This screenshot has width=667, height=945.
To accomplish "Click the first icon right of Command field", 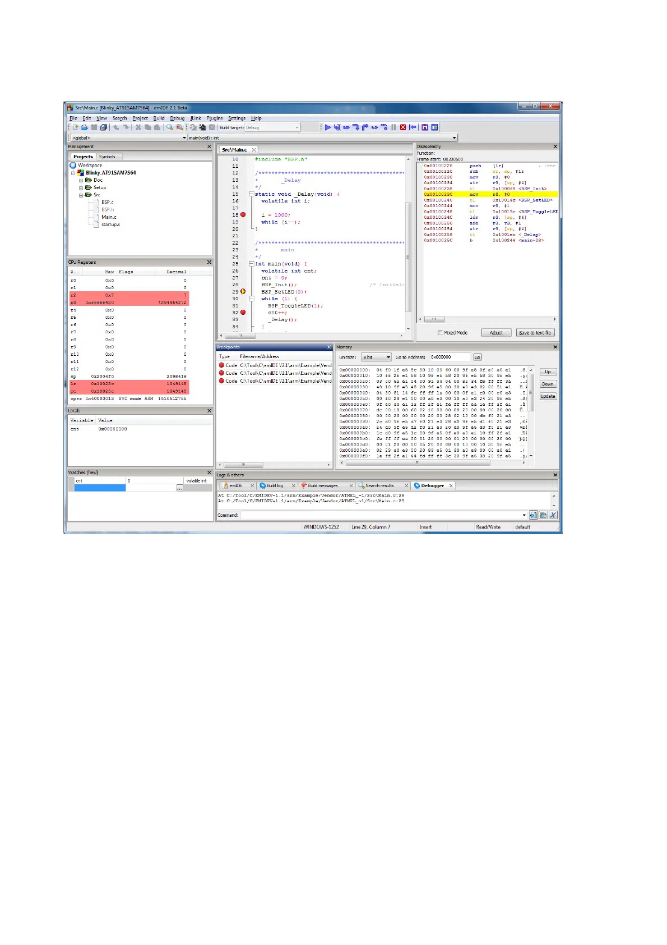I will (533, 515).
